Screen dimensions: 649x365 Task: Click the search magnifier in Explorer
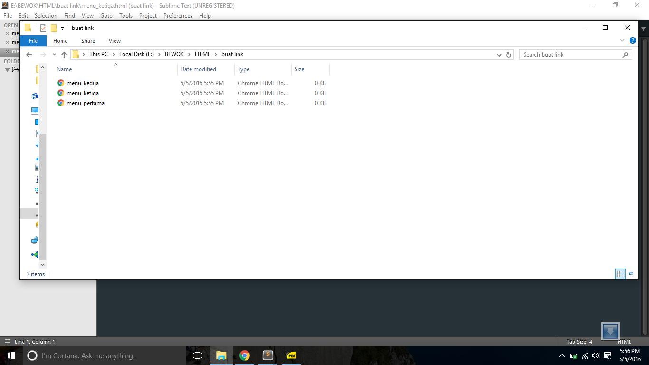[625, 55]
